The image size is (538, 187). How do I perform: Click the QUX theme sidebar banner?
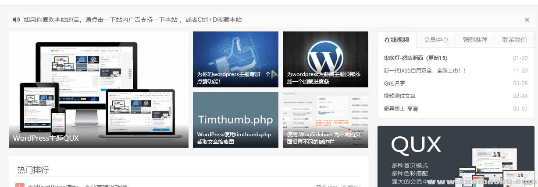(x=456, y=156)
